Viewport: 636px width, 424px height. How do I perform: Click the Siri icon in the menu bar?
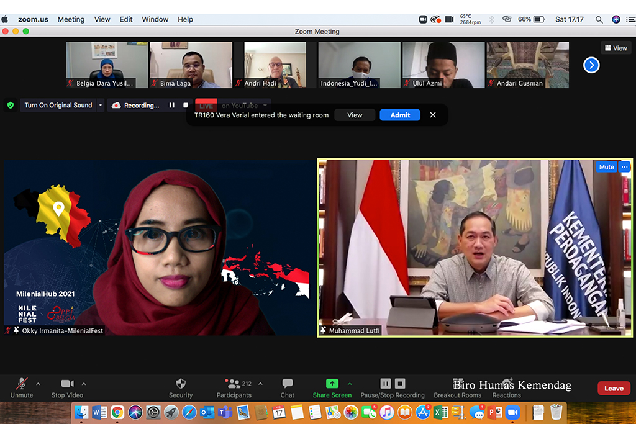616,19
